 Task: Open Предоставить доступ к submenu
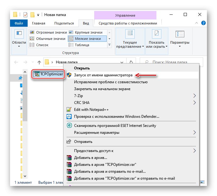(x=132, y=150)
